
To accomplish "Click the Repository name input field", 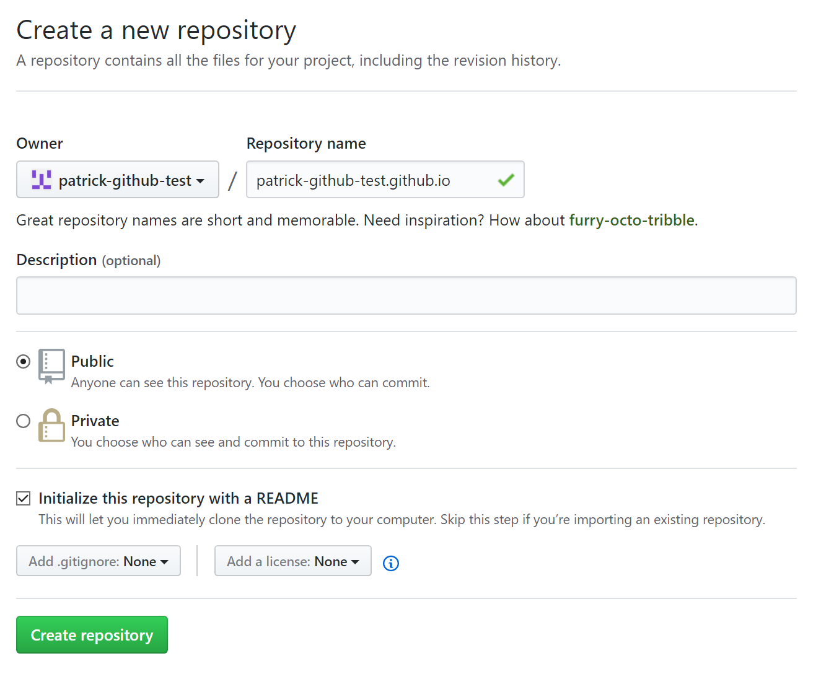I will 385,180.
